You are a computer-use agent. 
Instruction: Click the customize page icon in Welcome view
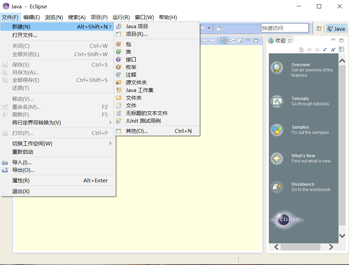coord(342,50)
